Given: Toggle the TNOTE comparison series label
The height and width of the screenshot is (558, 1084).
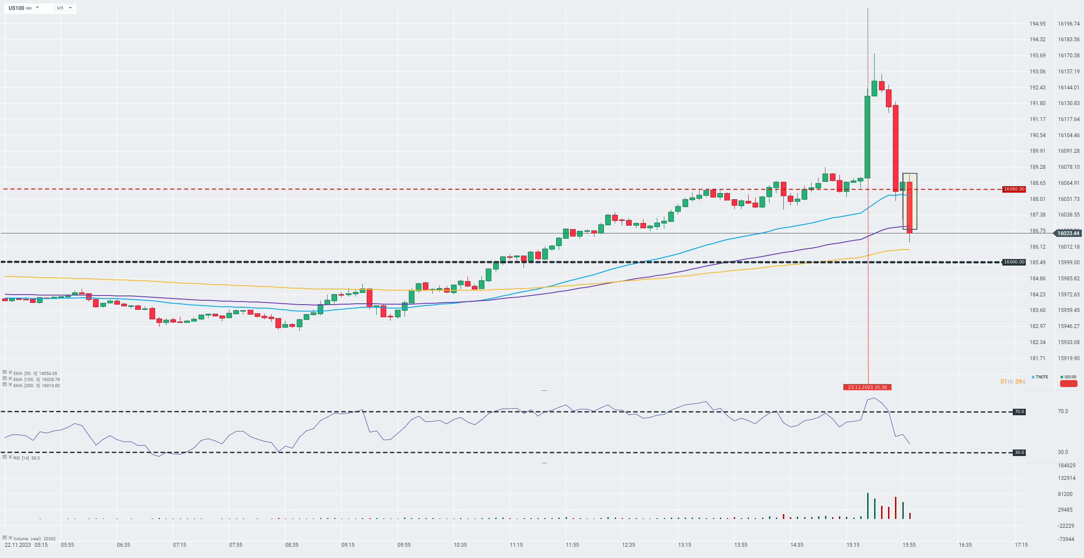Looking at the screenshot, I should click(x=1040, y=377).
